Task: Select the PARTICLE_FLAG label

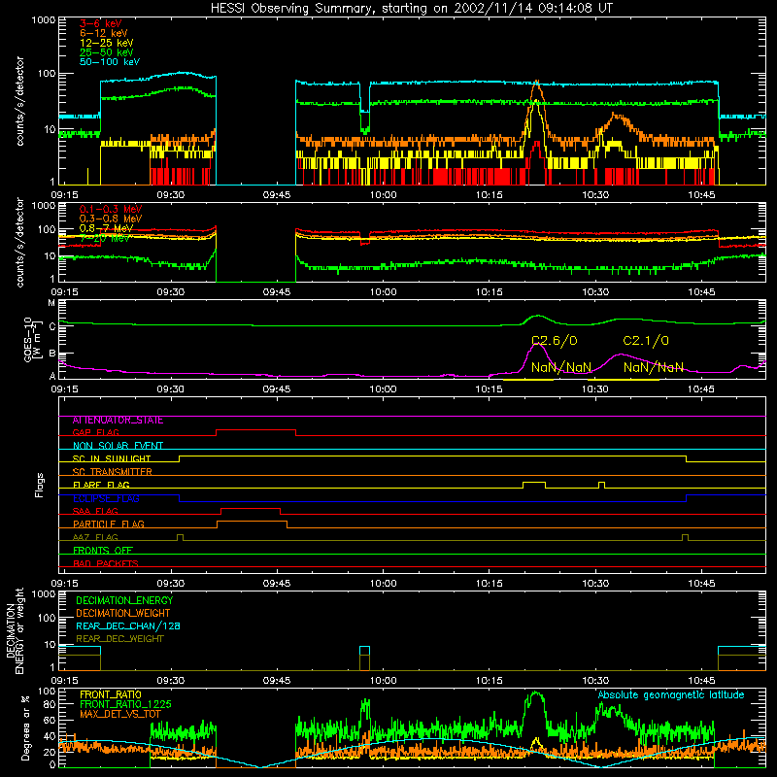Action: pyautogui.click(x=109, y=524)
